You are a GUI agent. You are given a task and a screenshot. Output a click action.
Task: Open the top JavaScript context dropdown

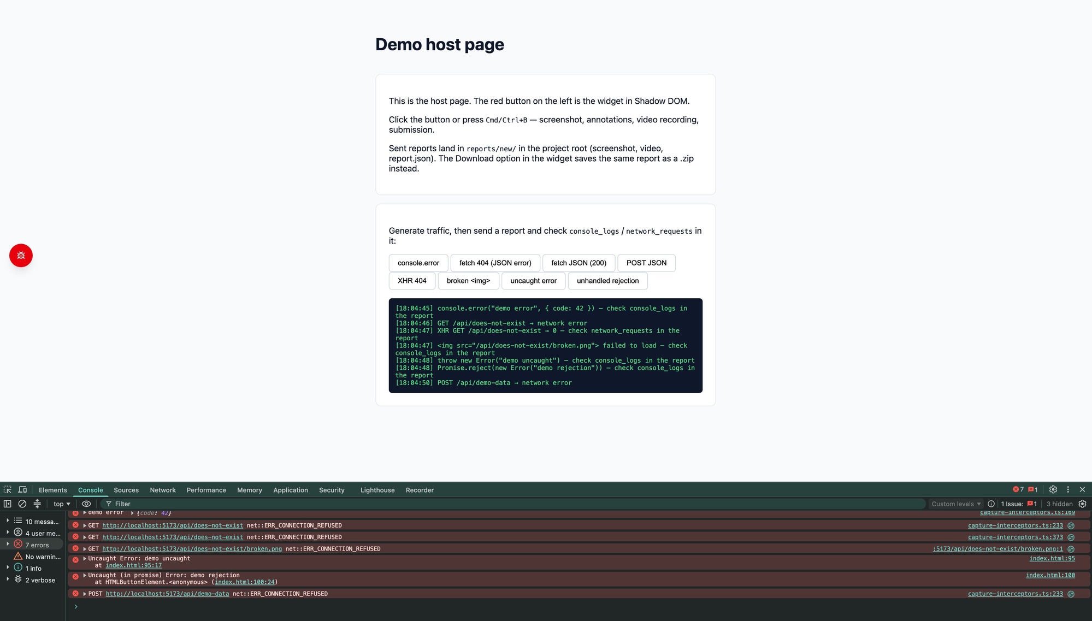tap(62, 504)
